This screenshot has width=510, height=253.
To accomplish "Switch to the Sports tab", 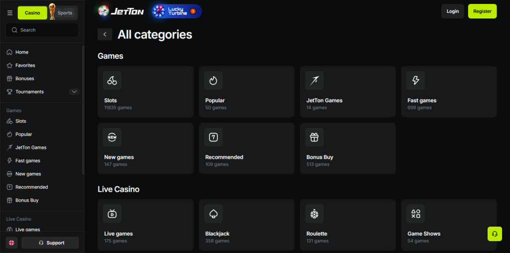I will 65,13.
